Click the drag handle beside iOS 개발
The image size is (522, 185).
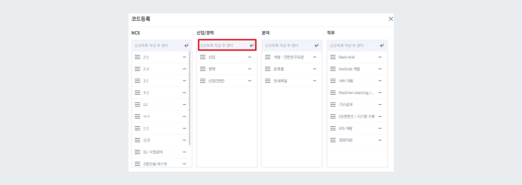pyautogui.click(x=333, y=128)
